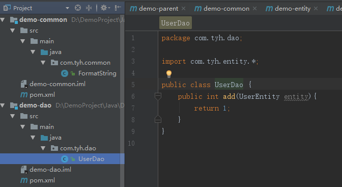Click the demo-common.iml file icon
This screenshot has width=342, height=187.
[x=24, y=84]
